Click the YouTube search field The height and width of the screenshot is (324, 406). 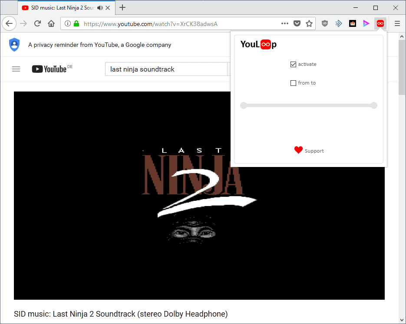(166, 69)
